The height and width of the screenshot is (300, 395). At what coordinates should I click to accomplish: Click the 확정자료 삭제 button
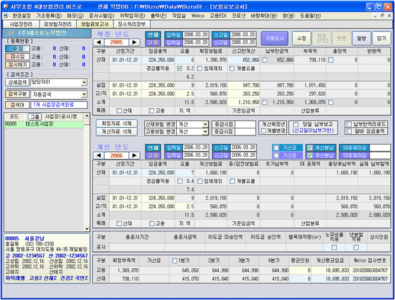[x=116, y=124]
